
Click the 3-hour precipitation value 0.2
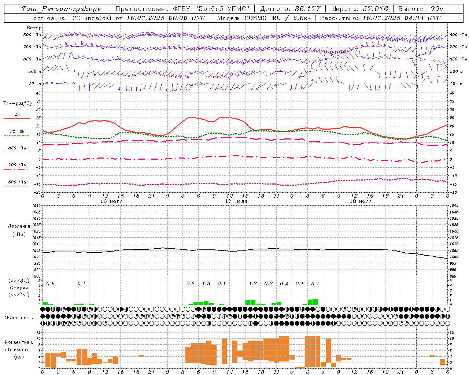point(269,284)
